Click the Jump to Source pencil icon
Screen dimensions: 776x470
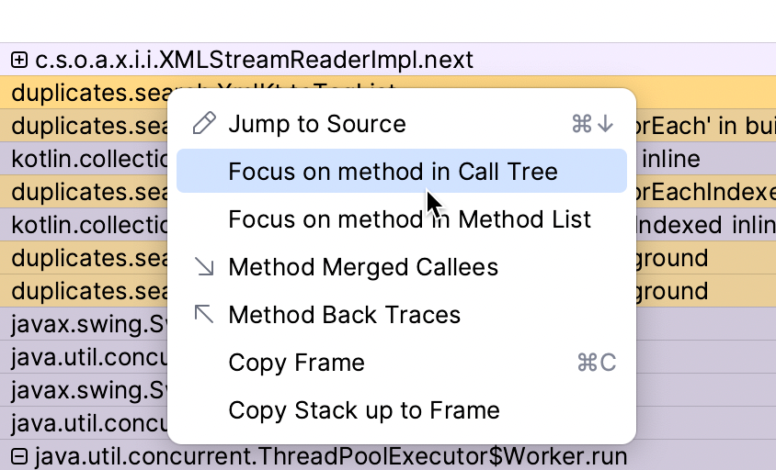tap(204, 124)
